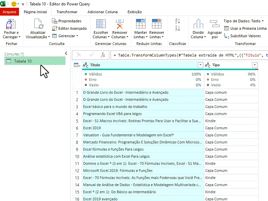Click the Escolher Colunas icon
This screenshot has height=201, width=268.
coord(101,24)
